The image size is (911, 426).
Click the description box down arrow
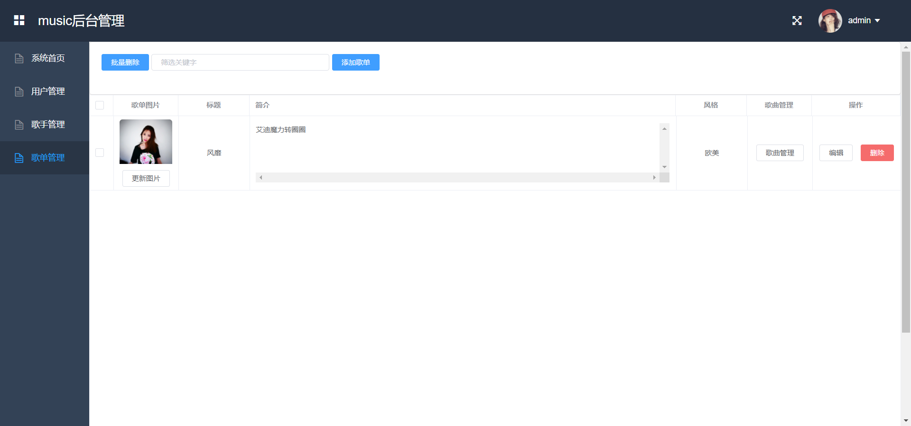(x=665, y=167)
